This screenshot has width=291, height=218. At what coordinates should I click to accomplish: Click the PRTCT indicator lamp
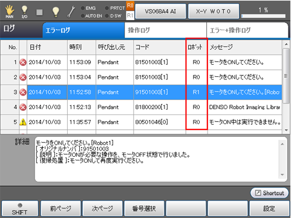pos(106,8)
